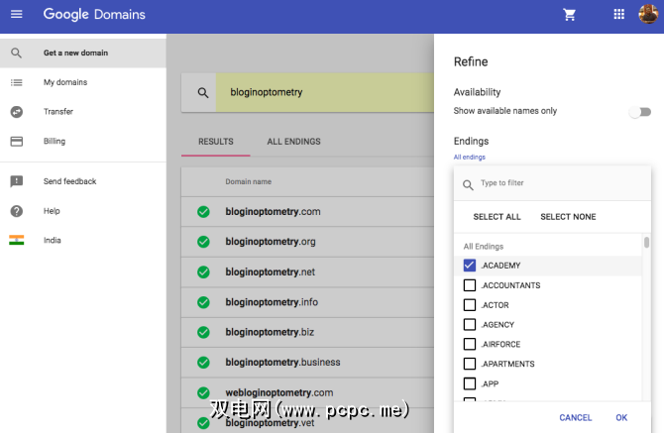The height and width of the screenshot is (433, 664).
Task: Select webloginoptometry.com domain name
Action: [279, 392]
